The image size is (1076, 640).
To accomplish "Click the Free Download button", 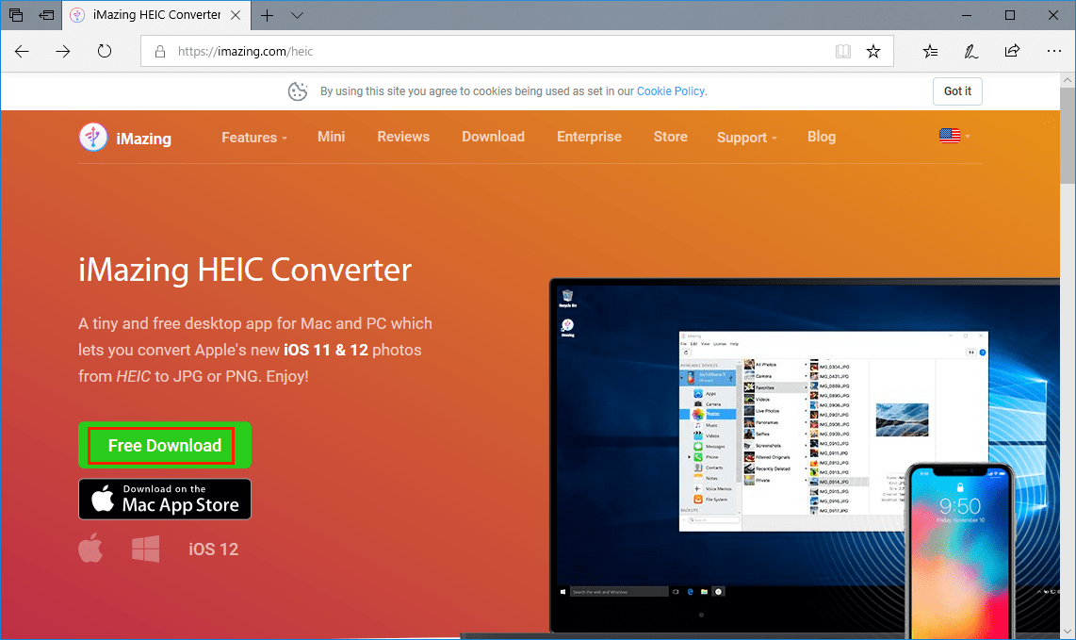I will point(165,445).
